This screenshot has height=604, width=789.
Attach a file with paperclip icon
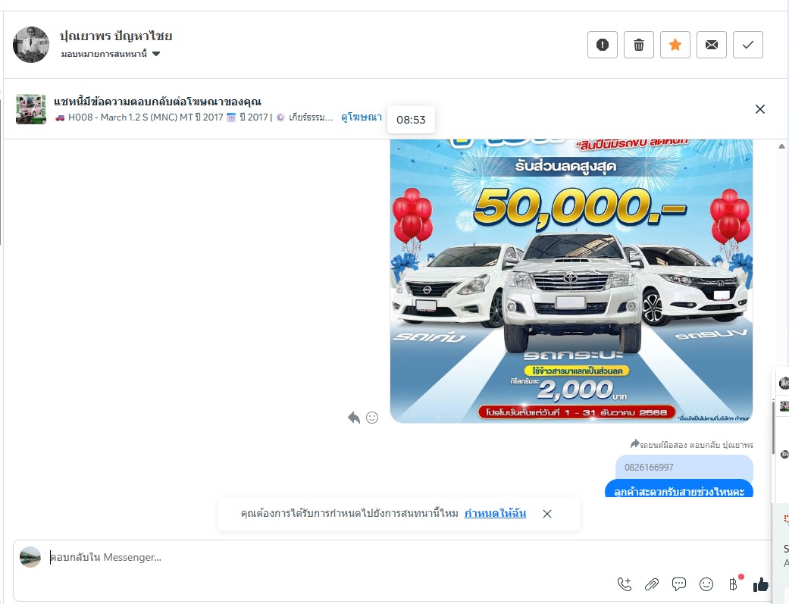click(x=652, y=584)
